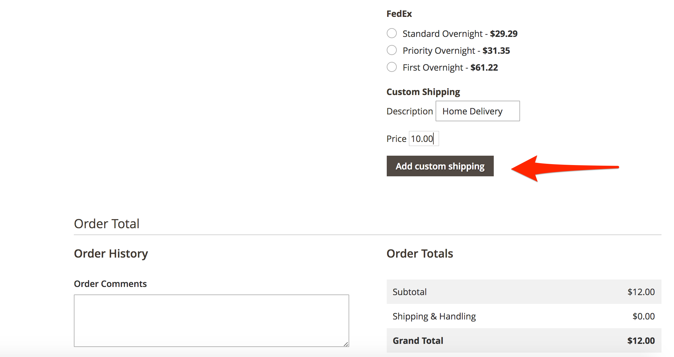Click the Order History heading
Viewport: 674px width, 357px height.
(111, 254)
